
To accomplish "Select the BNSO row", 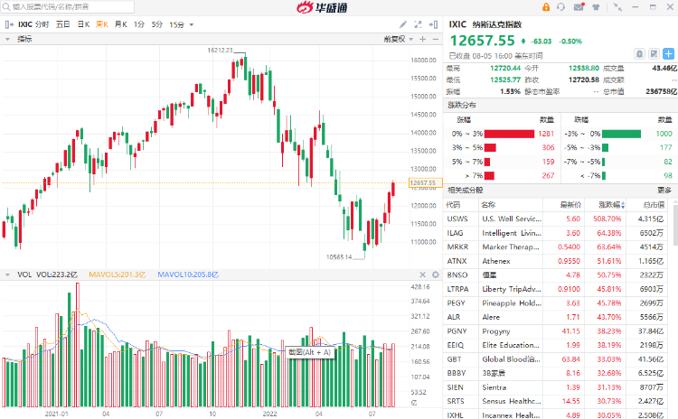I will click(556, 275).
